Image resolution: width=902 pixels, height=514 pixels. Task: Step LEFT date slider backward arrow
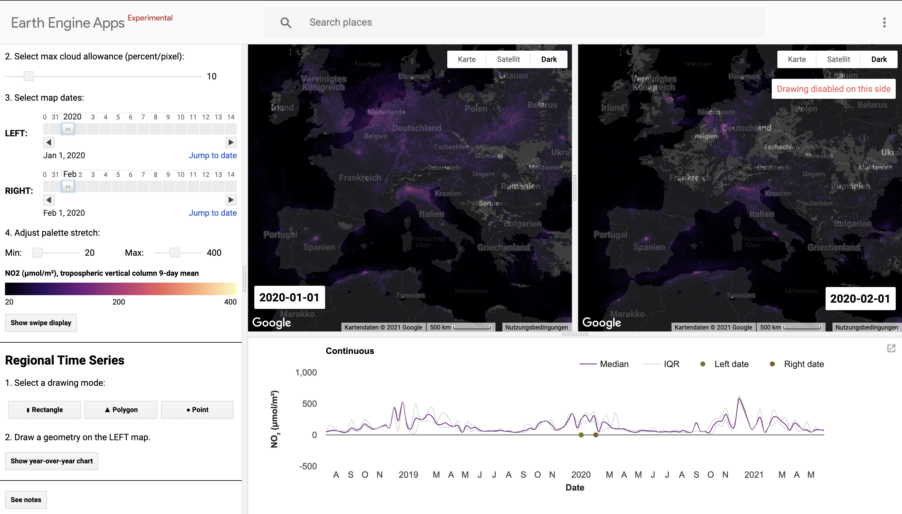pyautogui.click(x=49, y=142)
